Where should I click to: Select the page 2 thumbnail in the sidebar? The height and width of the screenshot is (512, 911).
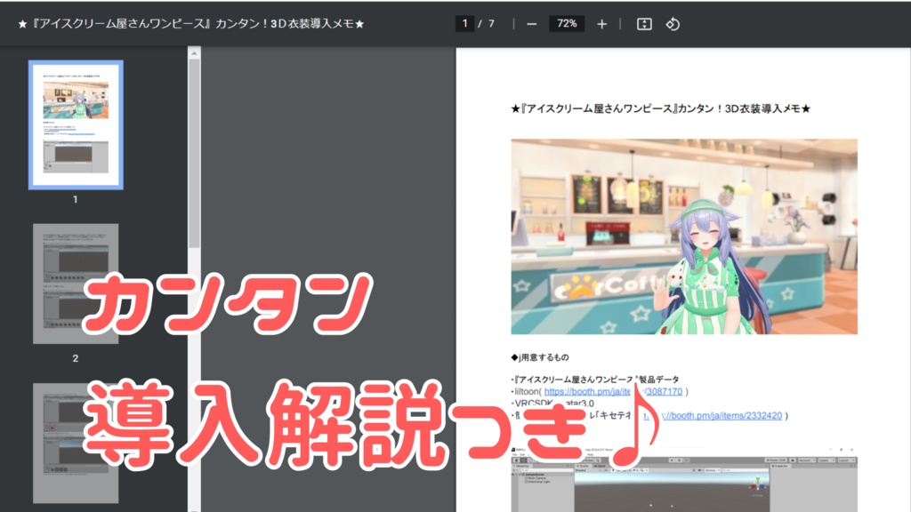point(76,284)
